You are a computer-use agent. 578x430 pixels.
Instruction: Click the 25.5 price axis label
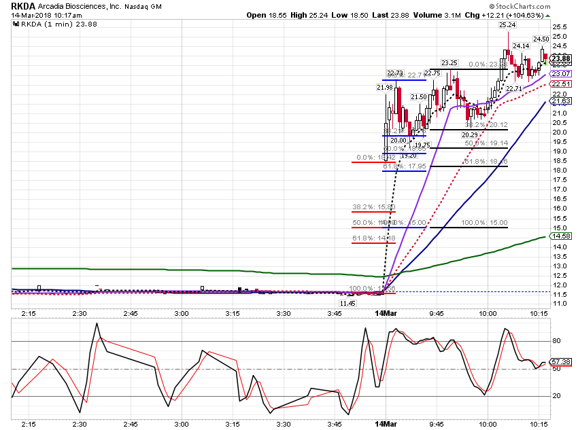559,27
